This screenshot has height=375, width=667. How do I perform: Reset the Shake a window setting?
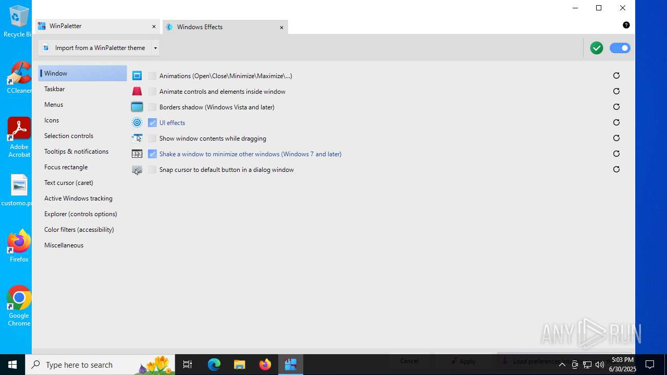pyautogui.click(x=616, y=154)
